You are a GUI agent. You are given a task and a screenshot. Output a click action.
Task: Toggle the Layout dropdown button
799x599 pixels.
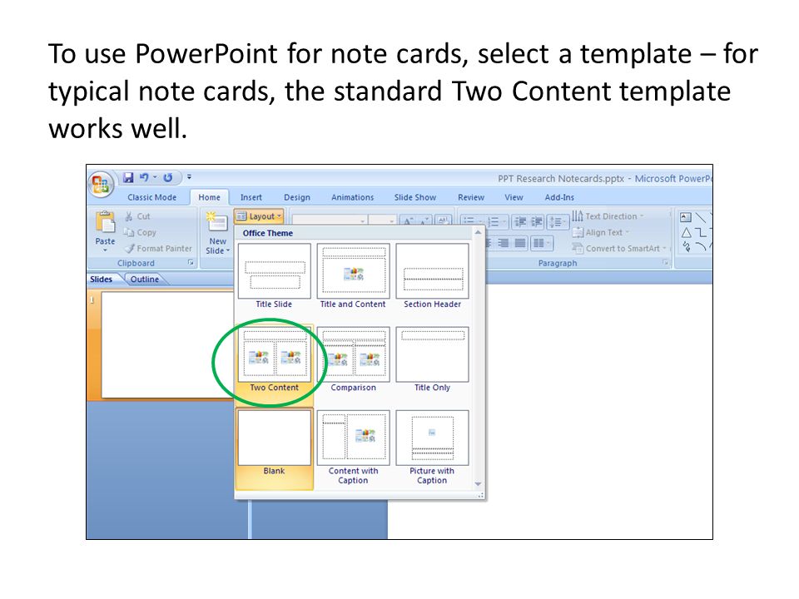pos(260,216)
